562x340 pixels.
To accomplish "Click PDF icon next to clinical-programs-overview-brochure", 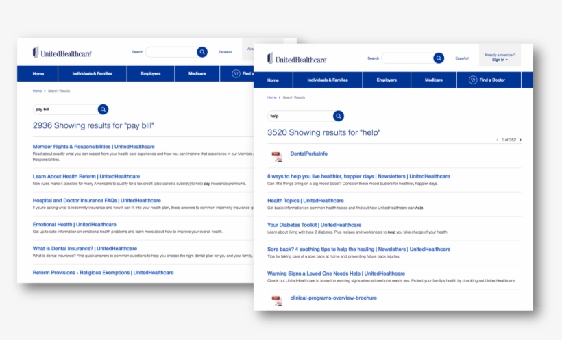I will [x=277, y=301].
